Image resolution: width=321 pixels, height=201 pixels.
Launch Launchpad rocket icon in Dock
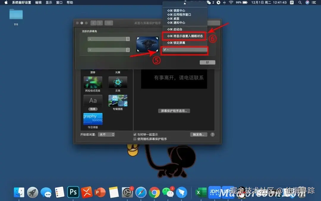click(x=33, y=192)
